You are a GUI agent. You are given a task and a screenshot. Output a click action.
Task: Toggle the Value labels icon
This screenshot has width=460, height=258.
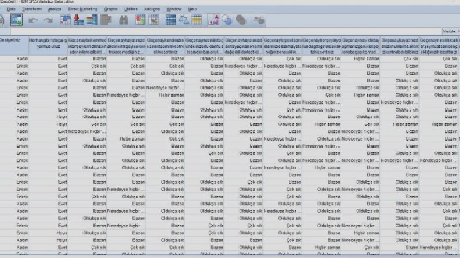coord(214,20)
